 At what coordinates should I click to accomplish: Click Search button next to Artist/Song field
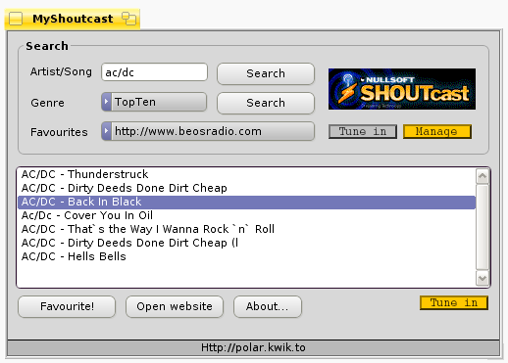point(266,73)
